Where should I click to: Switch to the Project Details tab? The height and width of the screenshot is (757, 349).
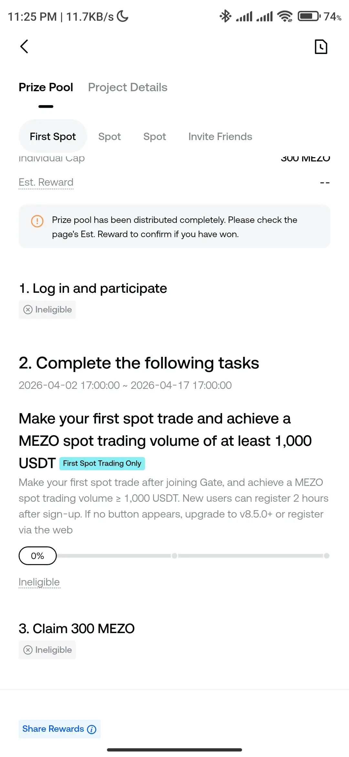coord(128,87)
